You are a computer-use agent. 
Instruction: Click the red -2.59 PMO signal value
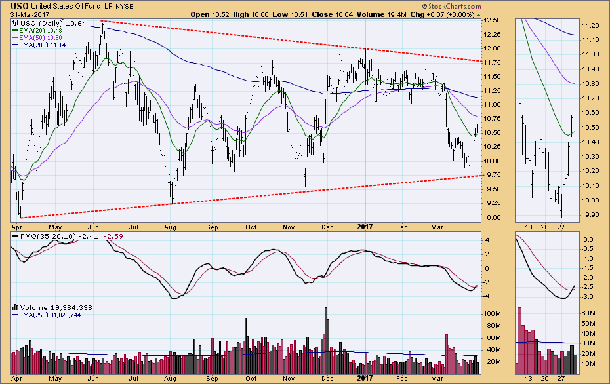(x=113, y=237)
